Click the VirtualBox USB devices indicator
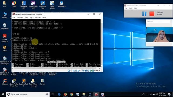 [79, 71]
